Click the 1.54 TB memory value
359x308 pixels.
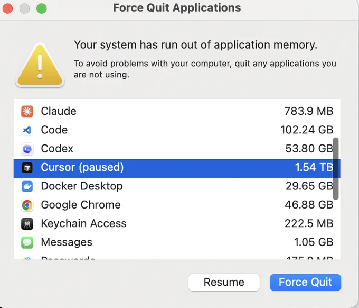pos(314,167)
